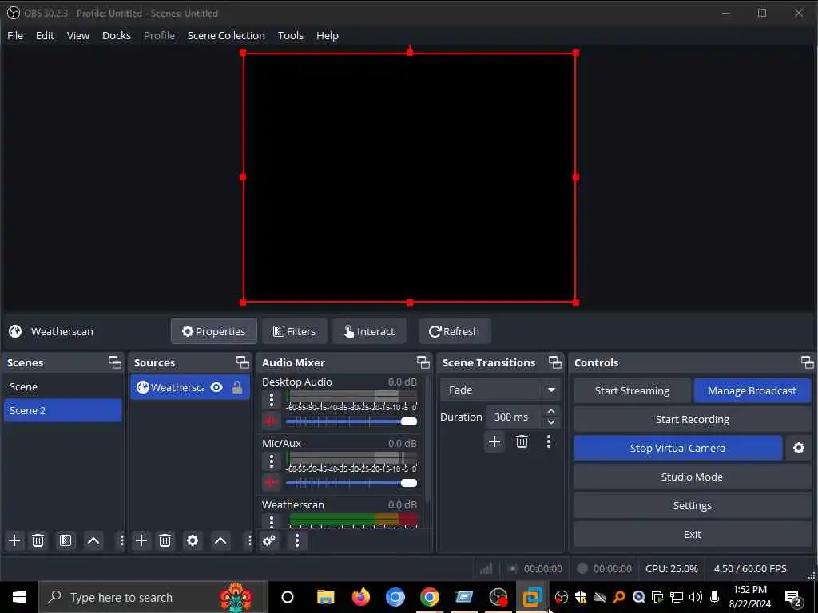
Task: Undock the Controls panel
Action: pos(807,362)
